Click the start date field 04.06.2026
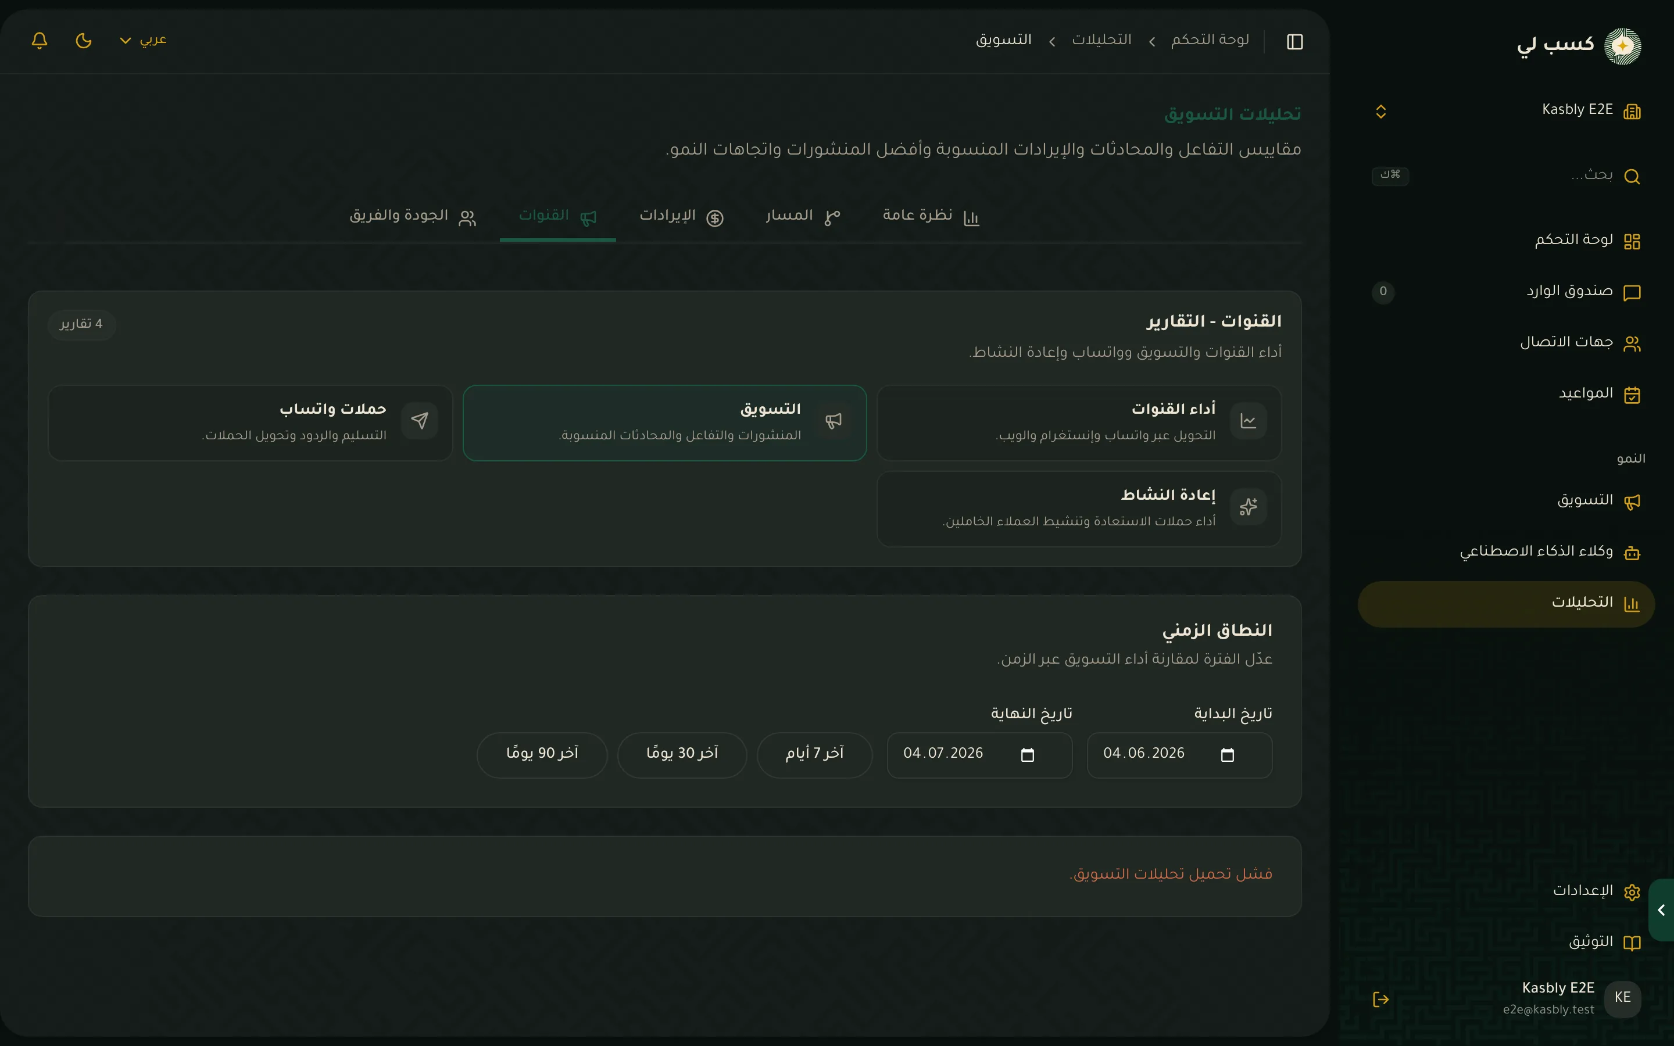This screenshot has height=1046, width=1674. 1179,755
